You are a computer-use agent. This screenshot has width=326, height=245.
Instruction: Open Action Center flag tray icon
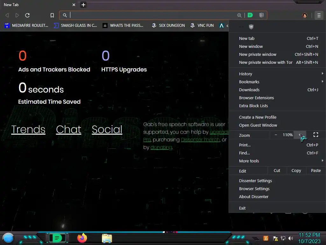(275, 238)
